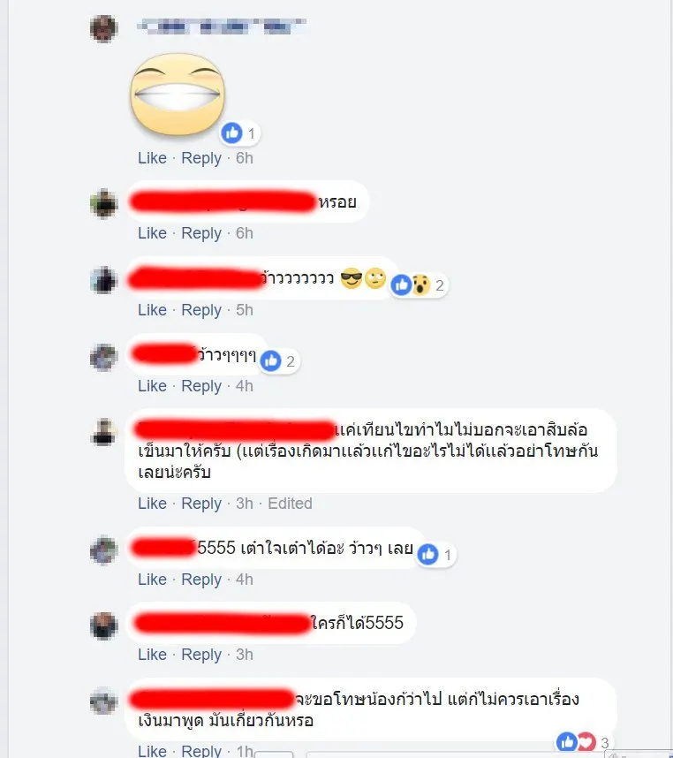This screenshot has width=673, height=758.
Task: Open the profile picture beside the หรอย comment
Action: (104, 204)
